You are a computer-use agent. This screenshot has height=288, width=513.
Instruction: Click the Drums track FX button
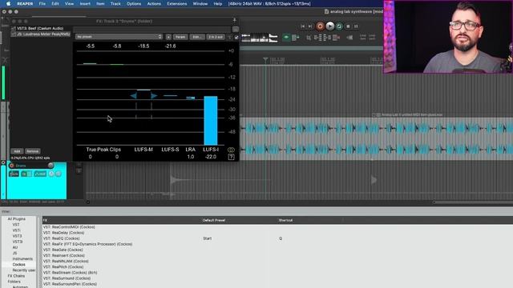(x=24, y=174)
